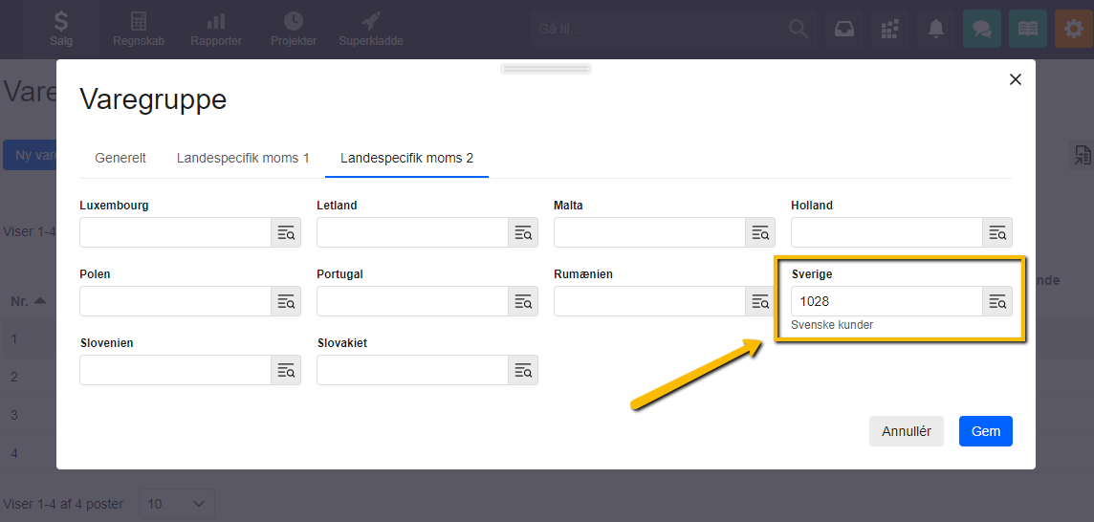Image resolution: width=1094 pixels, height=522 pixels.
Task: Select the Landespecifik moms 2 tab
Action: coord(406,158)
